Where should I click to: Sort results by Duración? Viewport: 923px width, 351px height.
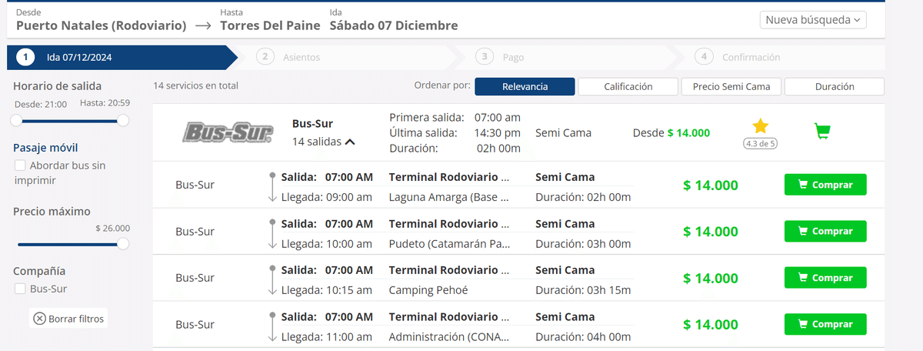(x=835, y=87)
